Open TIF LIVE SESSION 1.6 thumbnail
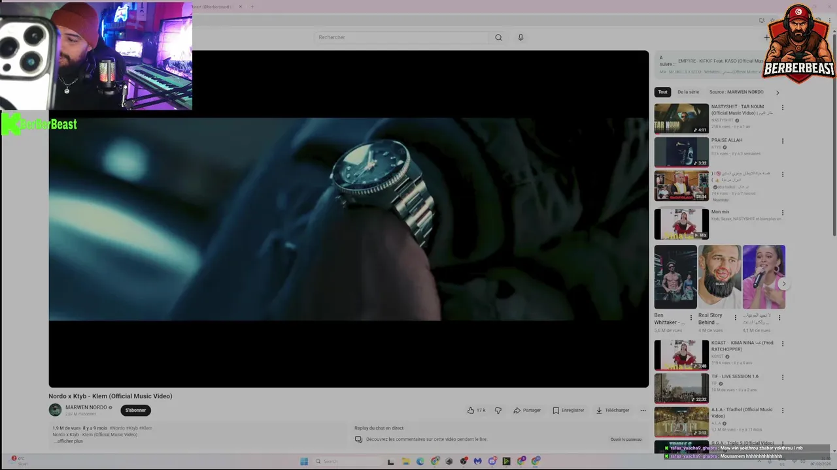The height and width of the screenshot is (470, 837). click(x=681, y=388)
